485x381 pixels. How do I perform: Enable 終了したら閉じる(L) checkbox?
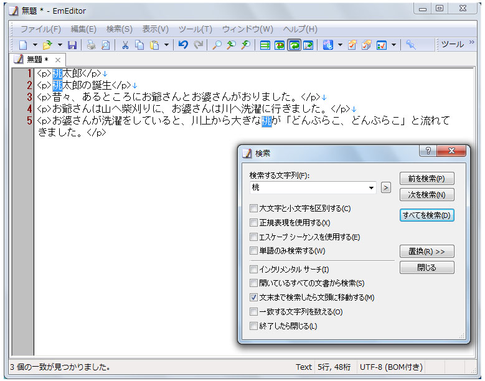253,326
